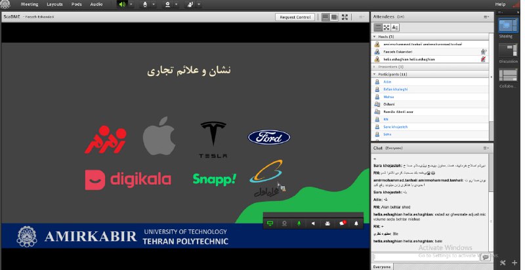Toggle webcam in the floating control bar
Viewport: 525px width, 270px height.
click(x=284, y=223)
